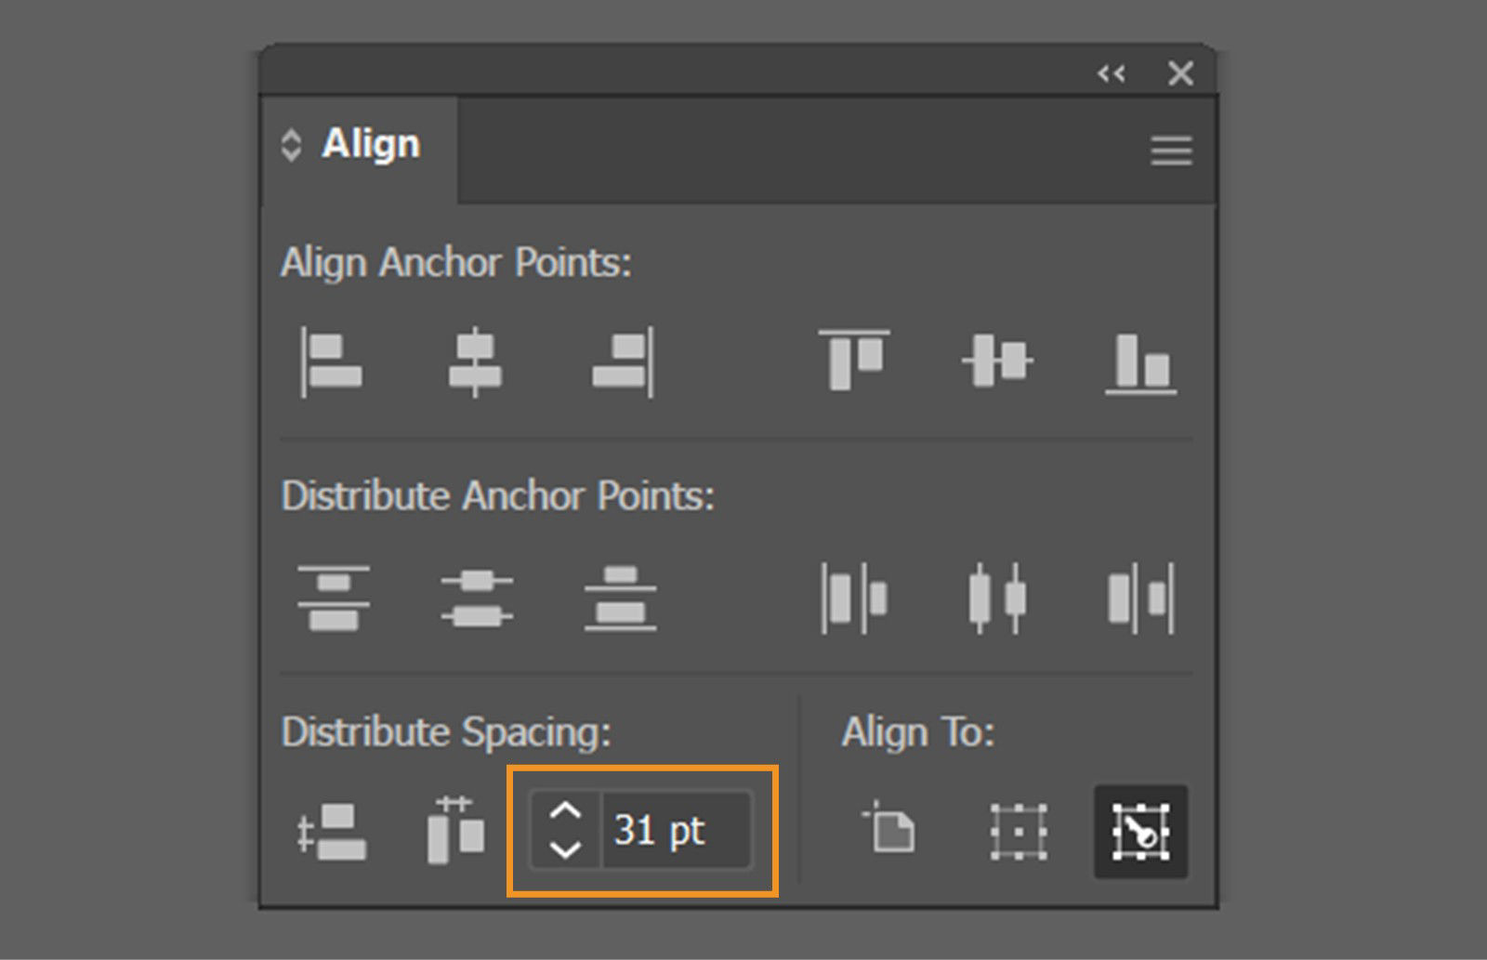Switch to the Align tab

pyautogui.click(x=370, y=143)
